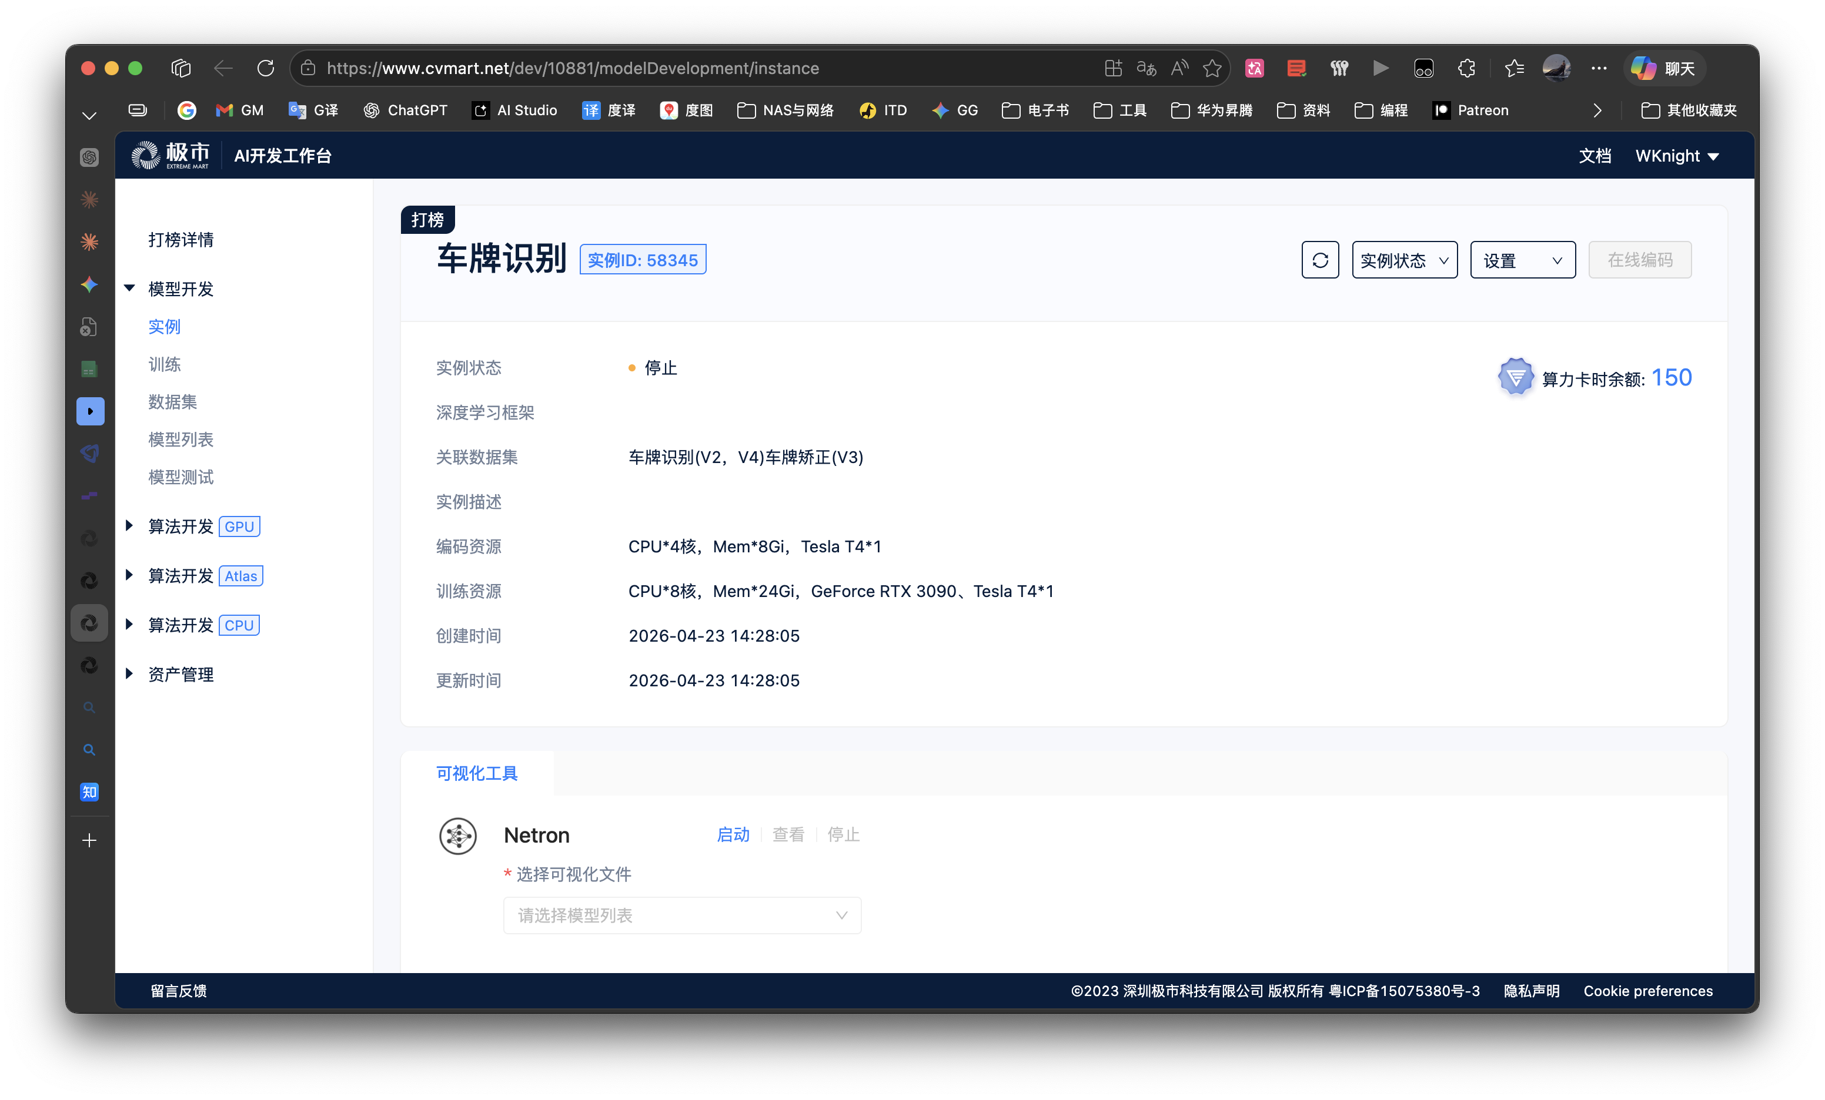1825x1100 pixels.
Task: Expand the vertical tabs collapse chevron
Action: coord(89,115)
